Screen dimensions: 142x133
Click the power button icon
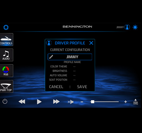pos(5,101)
